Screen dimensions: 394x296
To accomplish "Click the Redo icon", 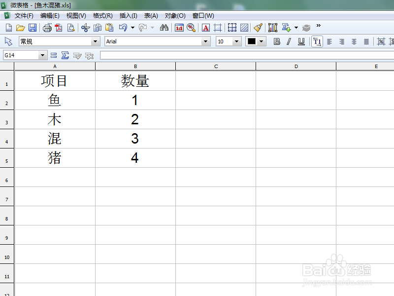I will (143, 28).
